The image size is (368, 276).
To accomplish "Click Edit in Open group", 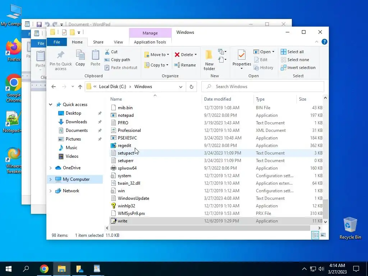I will tap(261, 60).
